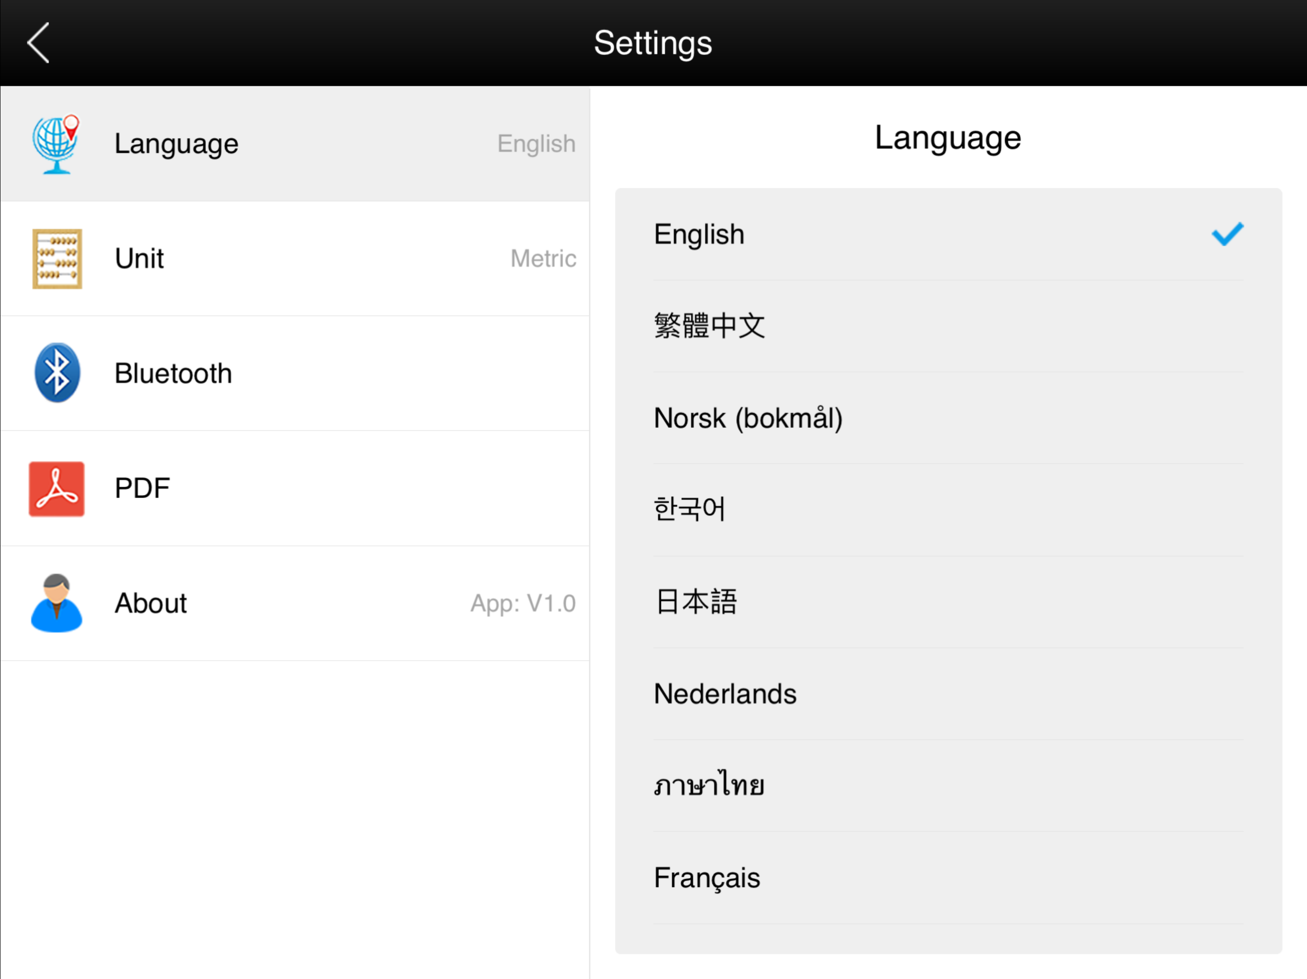
Task: Click the Bluetooth logo icon
Action: point(57,372)
